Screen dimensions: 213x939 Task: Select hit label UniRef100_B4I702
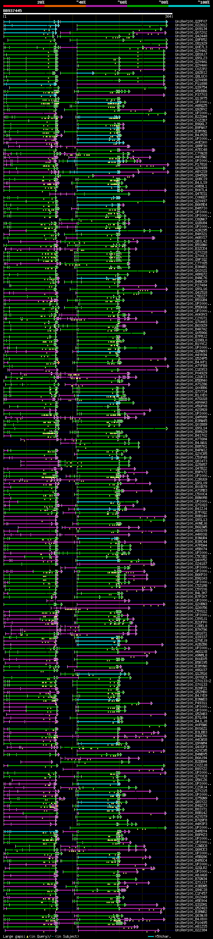(191, 436)
